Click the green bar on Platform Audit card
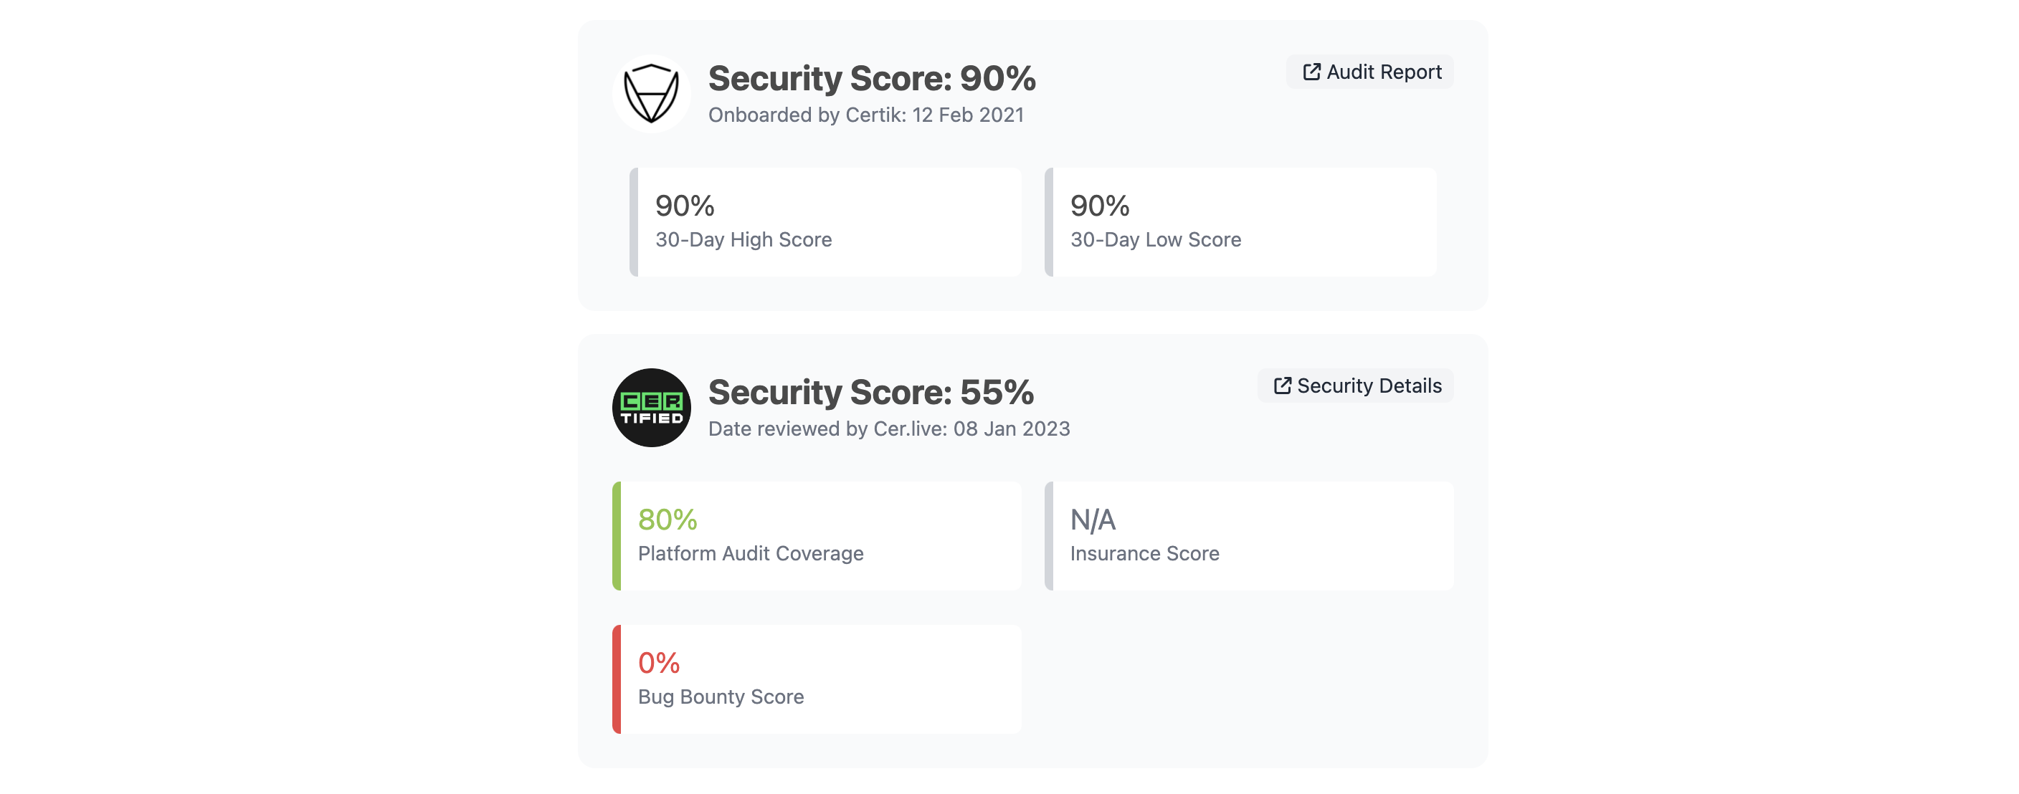 tap(617, 537)
